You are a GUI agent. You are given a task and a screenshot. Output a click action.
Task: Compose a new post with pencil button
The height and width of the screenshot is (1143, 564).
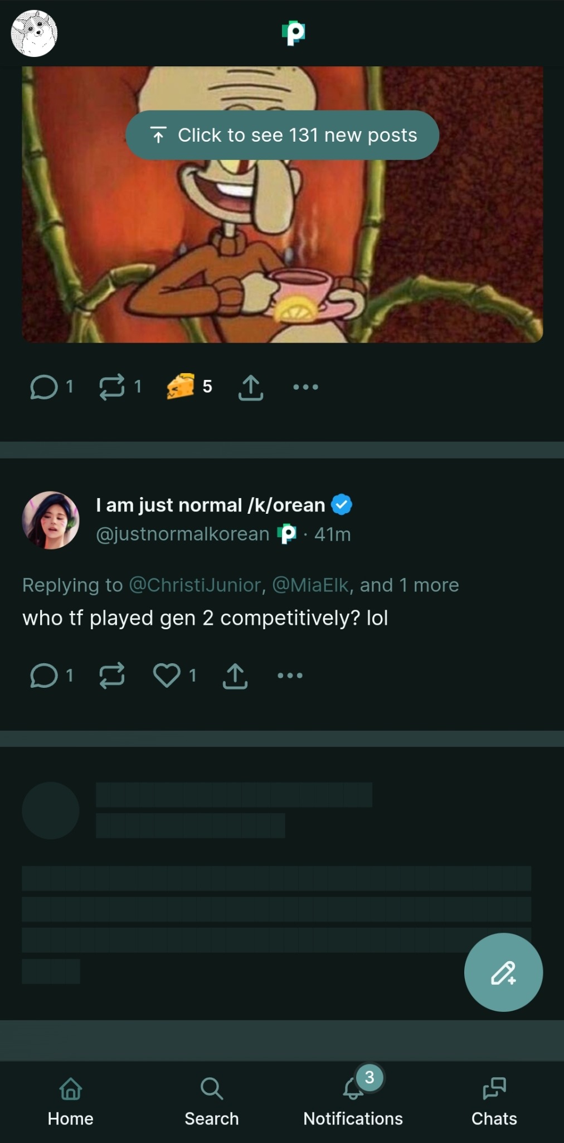point(503,972)
